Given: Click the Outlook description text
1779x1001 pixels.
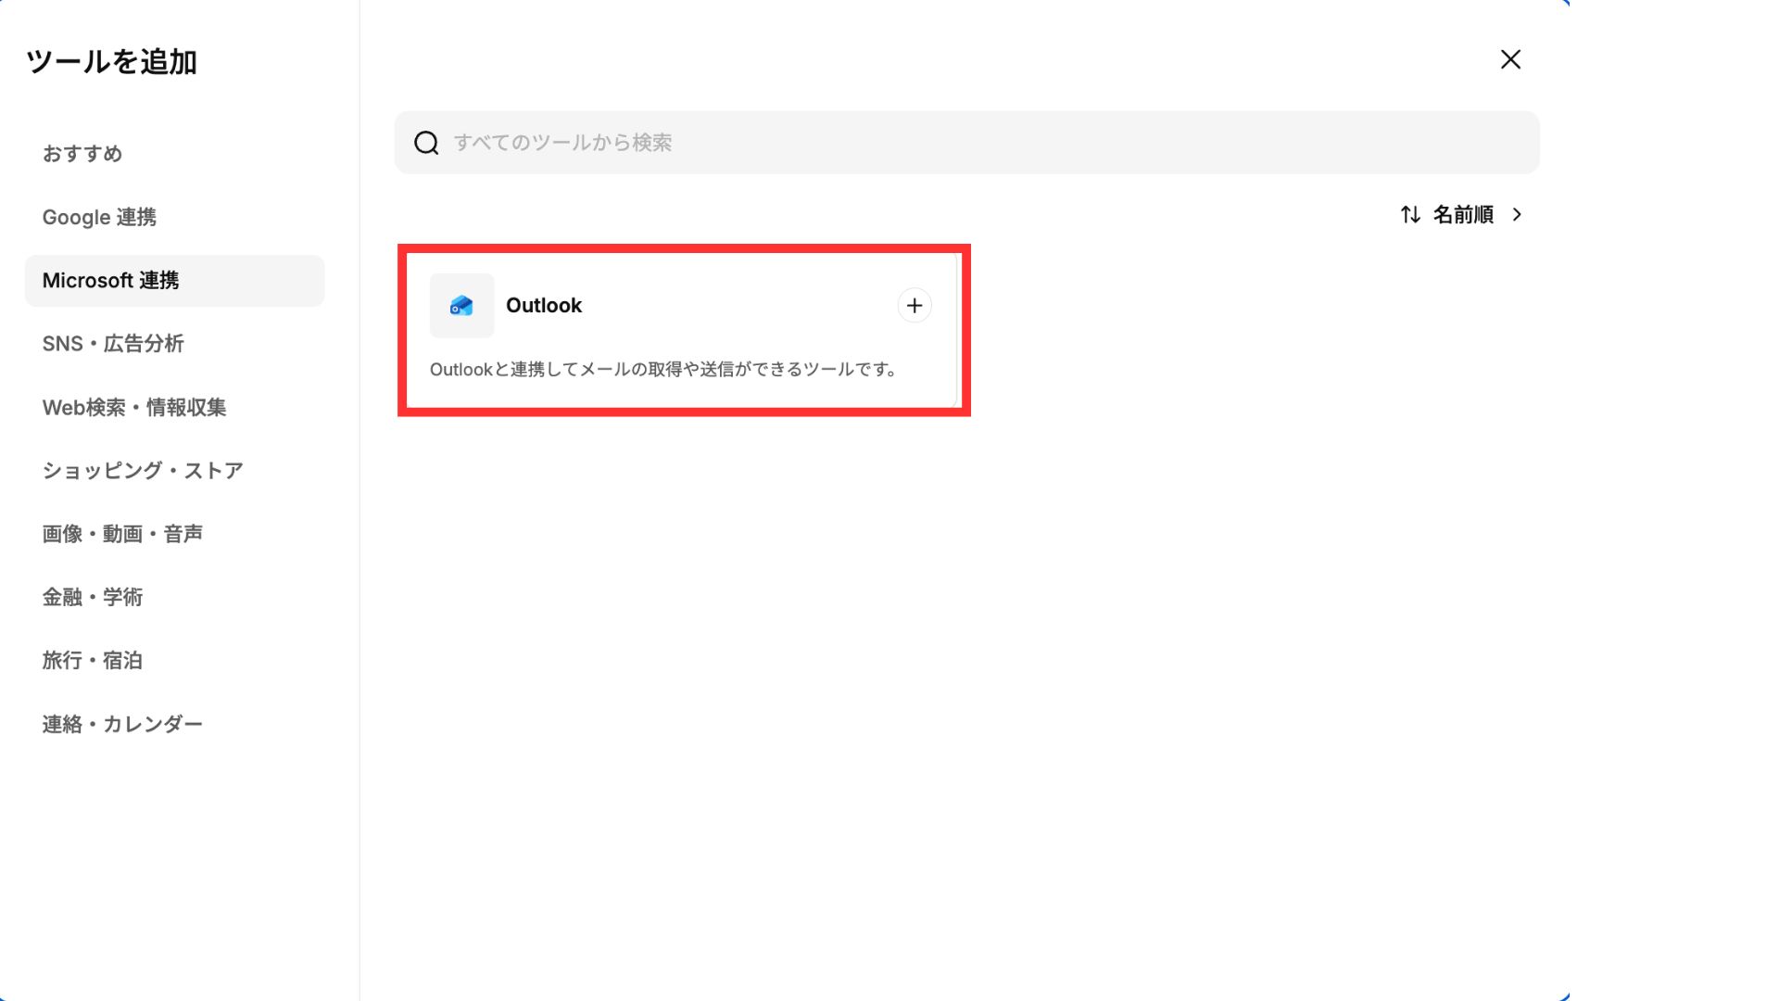Looking at the screenshot, I should 662,369.
